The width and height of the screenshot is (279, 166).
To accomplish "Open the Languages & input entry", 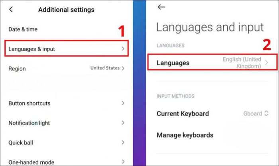I will coord(66,49).
